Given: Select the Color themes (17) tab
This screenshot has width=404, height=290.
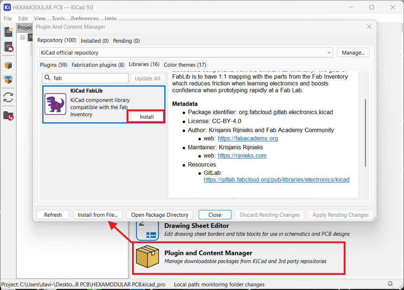Looking at the screenshot, I should tap(185, 65).
